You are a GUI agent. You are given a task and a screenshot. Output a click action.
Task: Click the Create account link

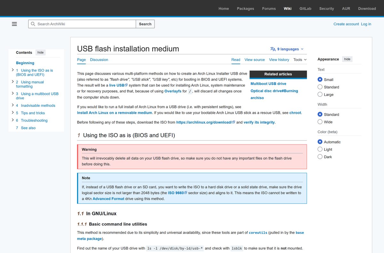coord(346,24)
